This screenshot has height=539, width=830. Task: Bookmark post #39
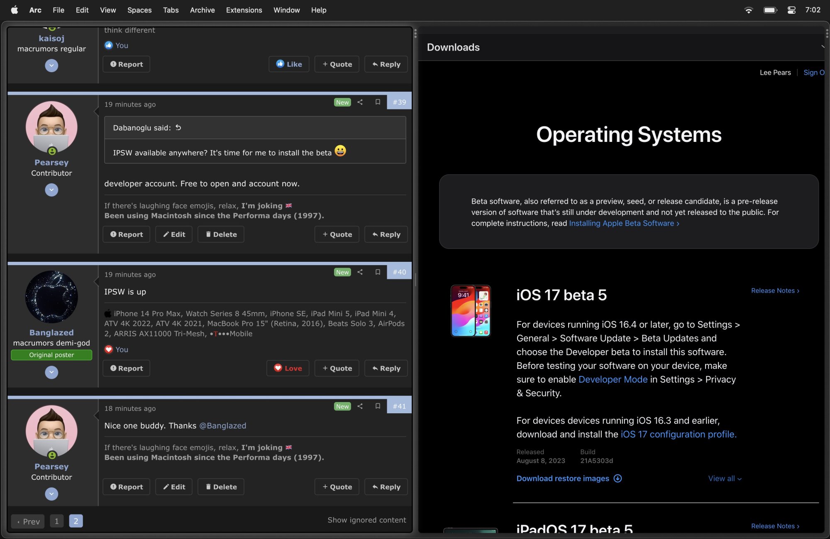coord(378,102)
